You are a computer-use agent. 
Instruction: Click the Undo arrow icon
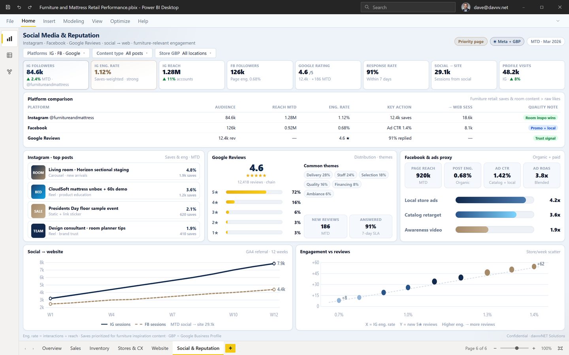coord(19,7)
